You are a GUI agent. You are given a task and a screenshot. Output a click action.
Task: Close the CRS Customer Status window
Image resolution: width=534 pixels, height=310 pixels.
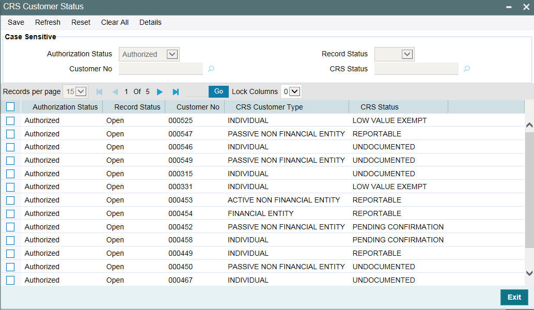click(x=526, y=7)
